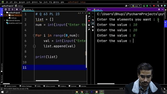Hide the Run tool window
167x94 pixels.
(x=162, y=9)
